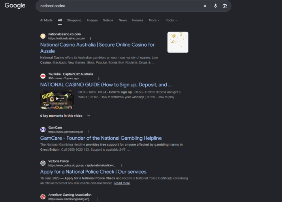Play the National Casino Guide video thumbnail
This screenshot has height=202, width=282.
point(57,100)
